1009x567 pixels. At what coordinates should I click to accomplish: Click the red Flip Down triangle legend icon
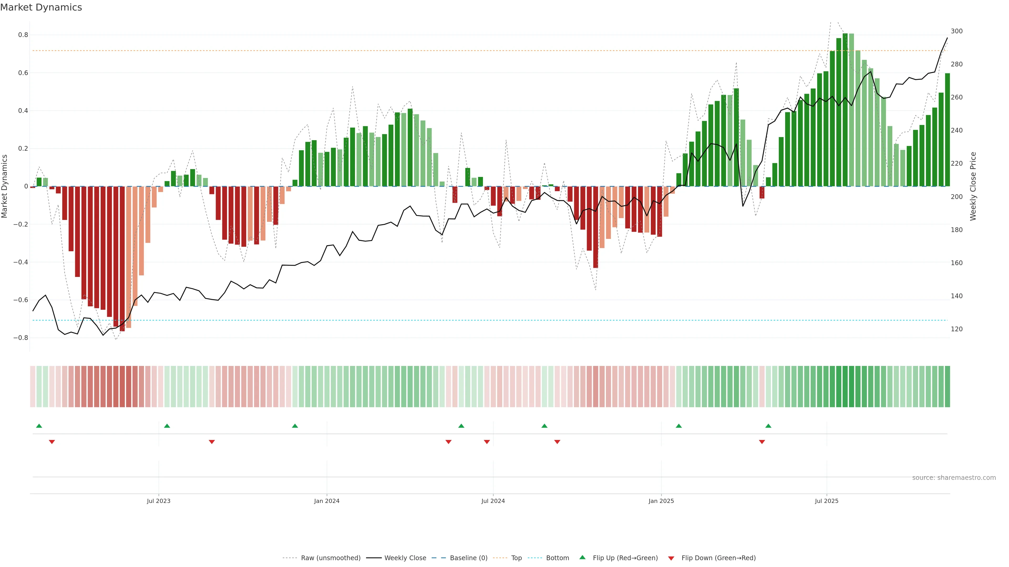[671, 558]
